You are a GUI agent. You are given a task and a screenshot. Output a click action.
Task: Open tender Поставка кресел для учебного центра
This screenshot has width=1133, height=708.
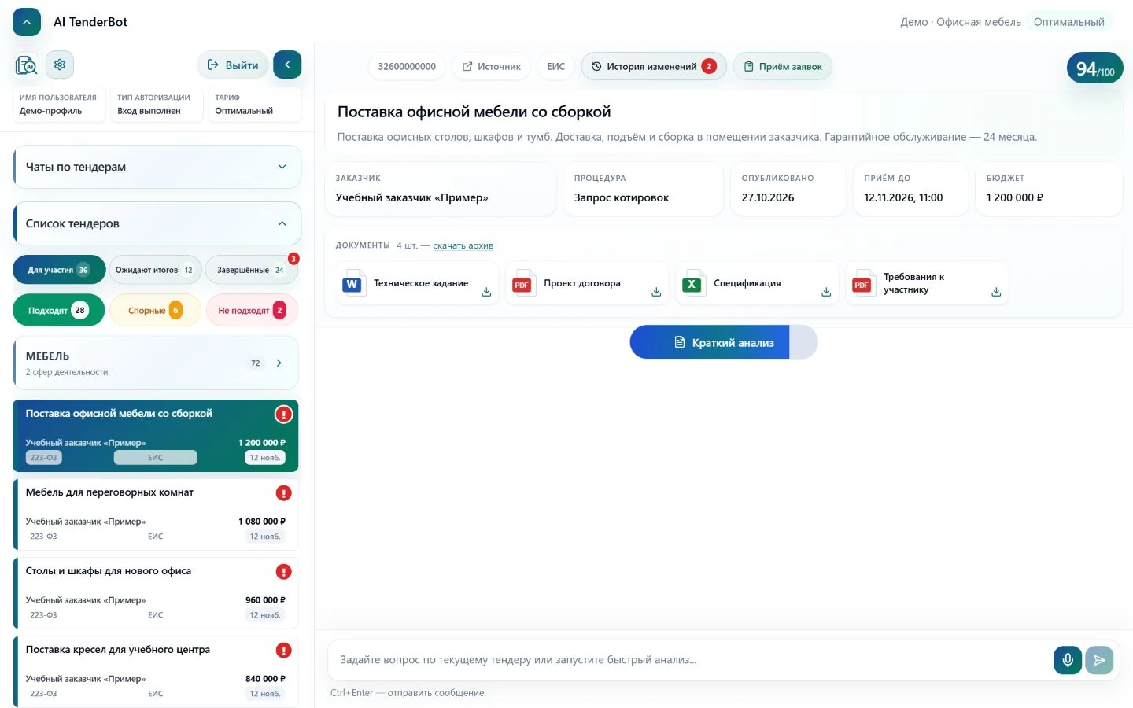click(156, 672)
